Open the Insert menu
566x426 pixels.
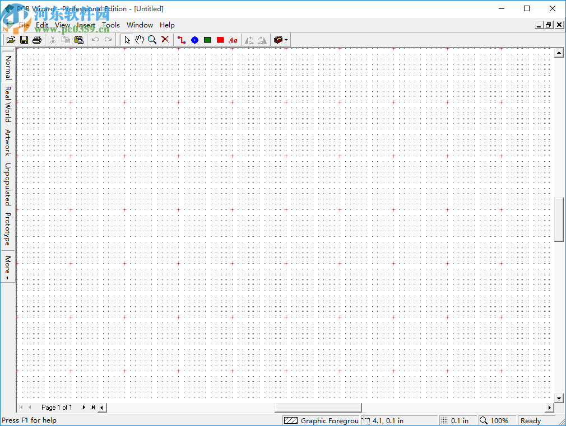[86, 25]
